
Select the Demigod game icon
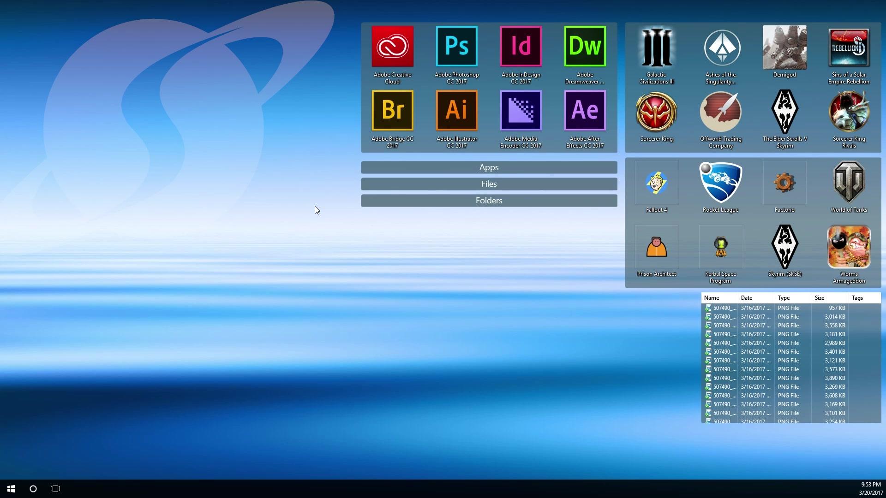784,47
